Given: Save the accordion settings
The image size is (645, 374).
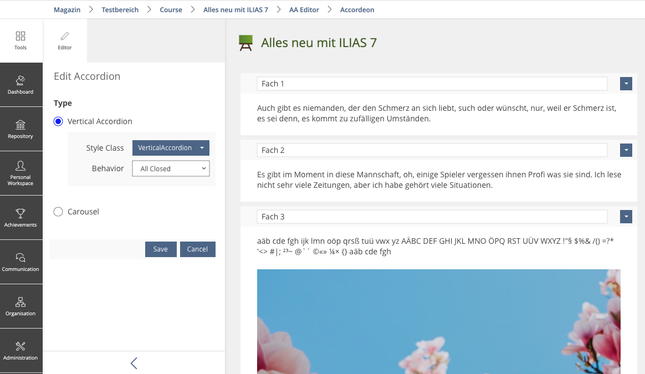Looking at the screenshot, I should [161, 249].
